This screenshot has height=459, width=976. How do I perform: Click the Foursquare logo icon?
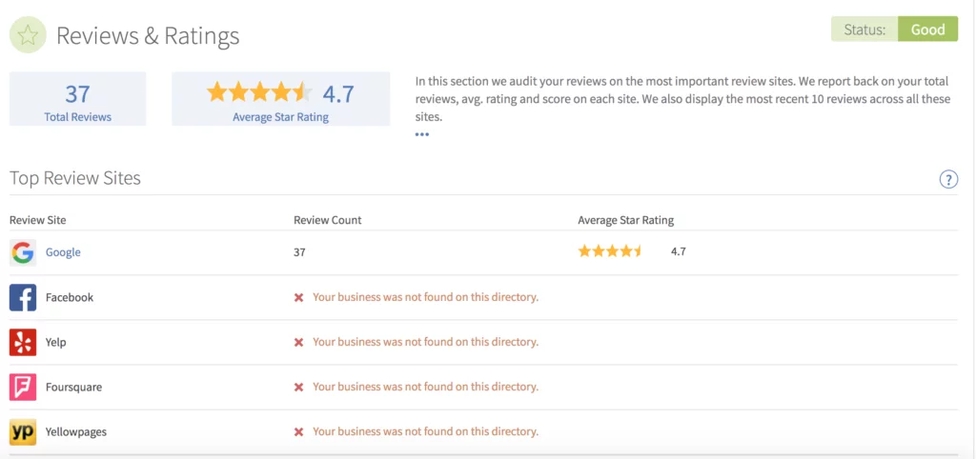click(x=23, y=387)
